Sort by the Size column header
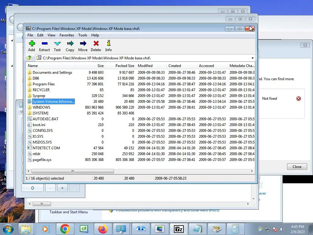 (x=90, y=66)
